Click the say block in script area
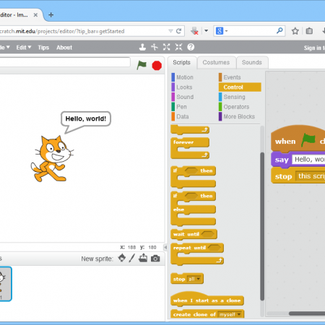 point(282,160)
